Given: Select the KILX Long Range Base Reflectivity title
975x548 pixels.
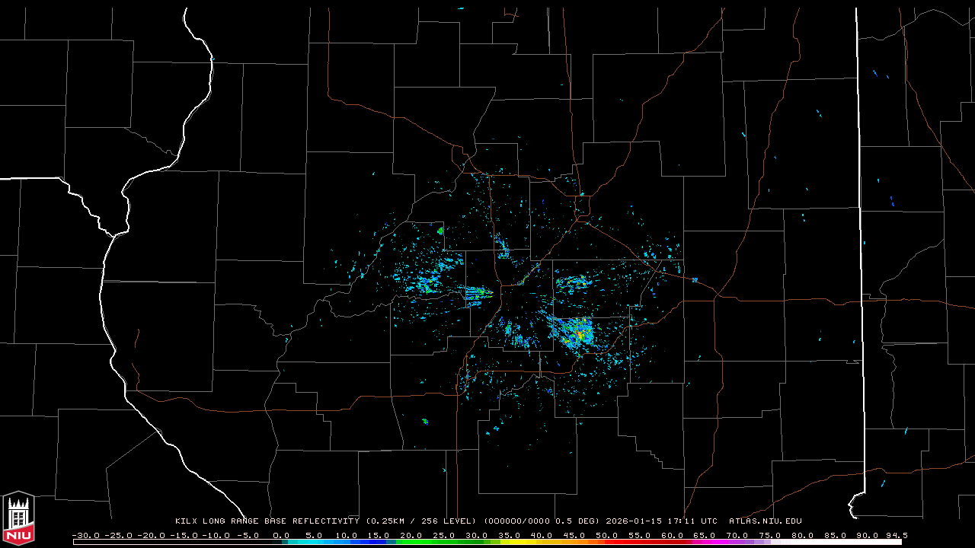Looking at the screenshot, I should click(267, 521).
